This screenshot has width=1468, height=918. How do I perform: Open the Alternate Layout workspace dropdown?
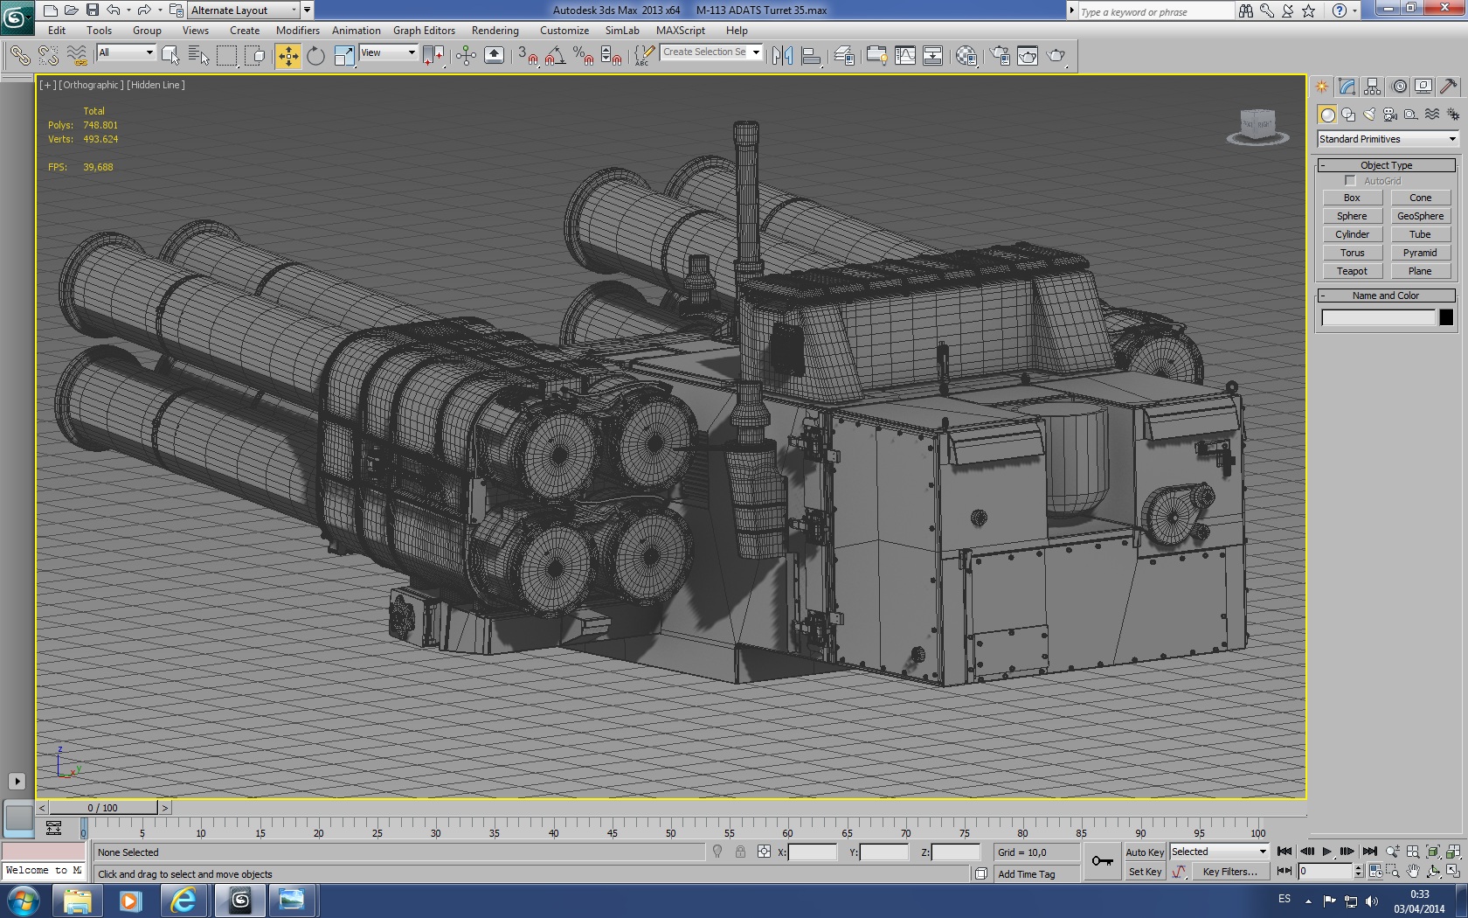point(244,10)
